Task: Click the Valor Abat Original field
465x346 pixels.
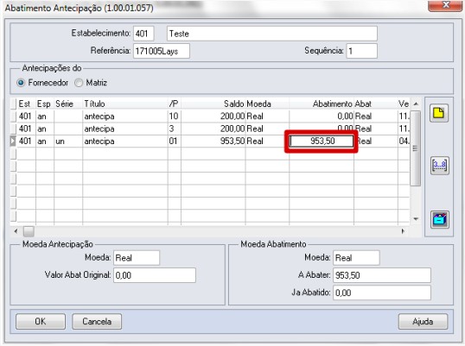Action: click(155, 275)
